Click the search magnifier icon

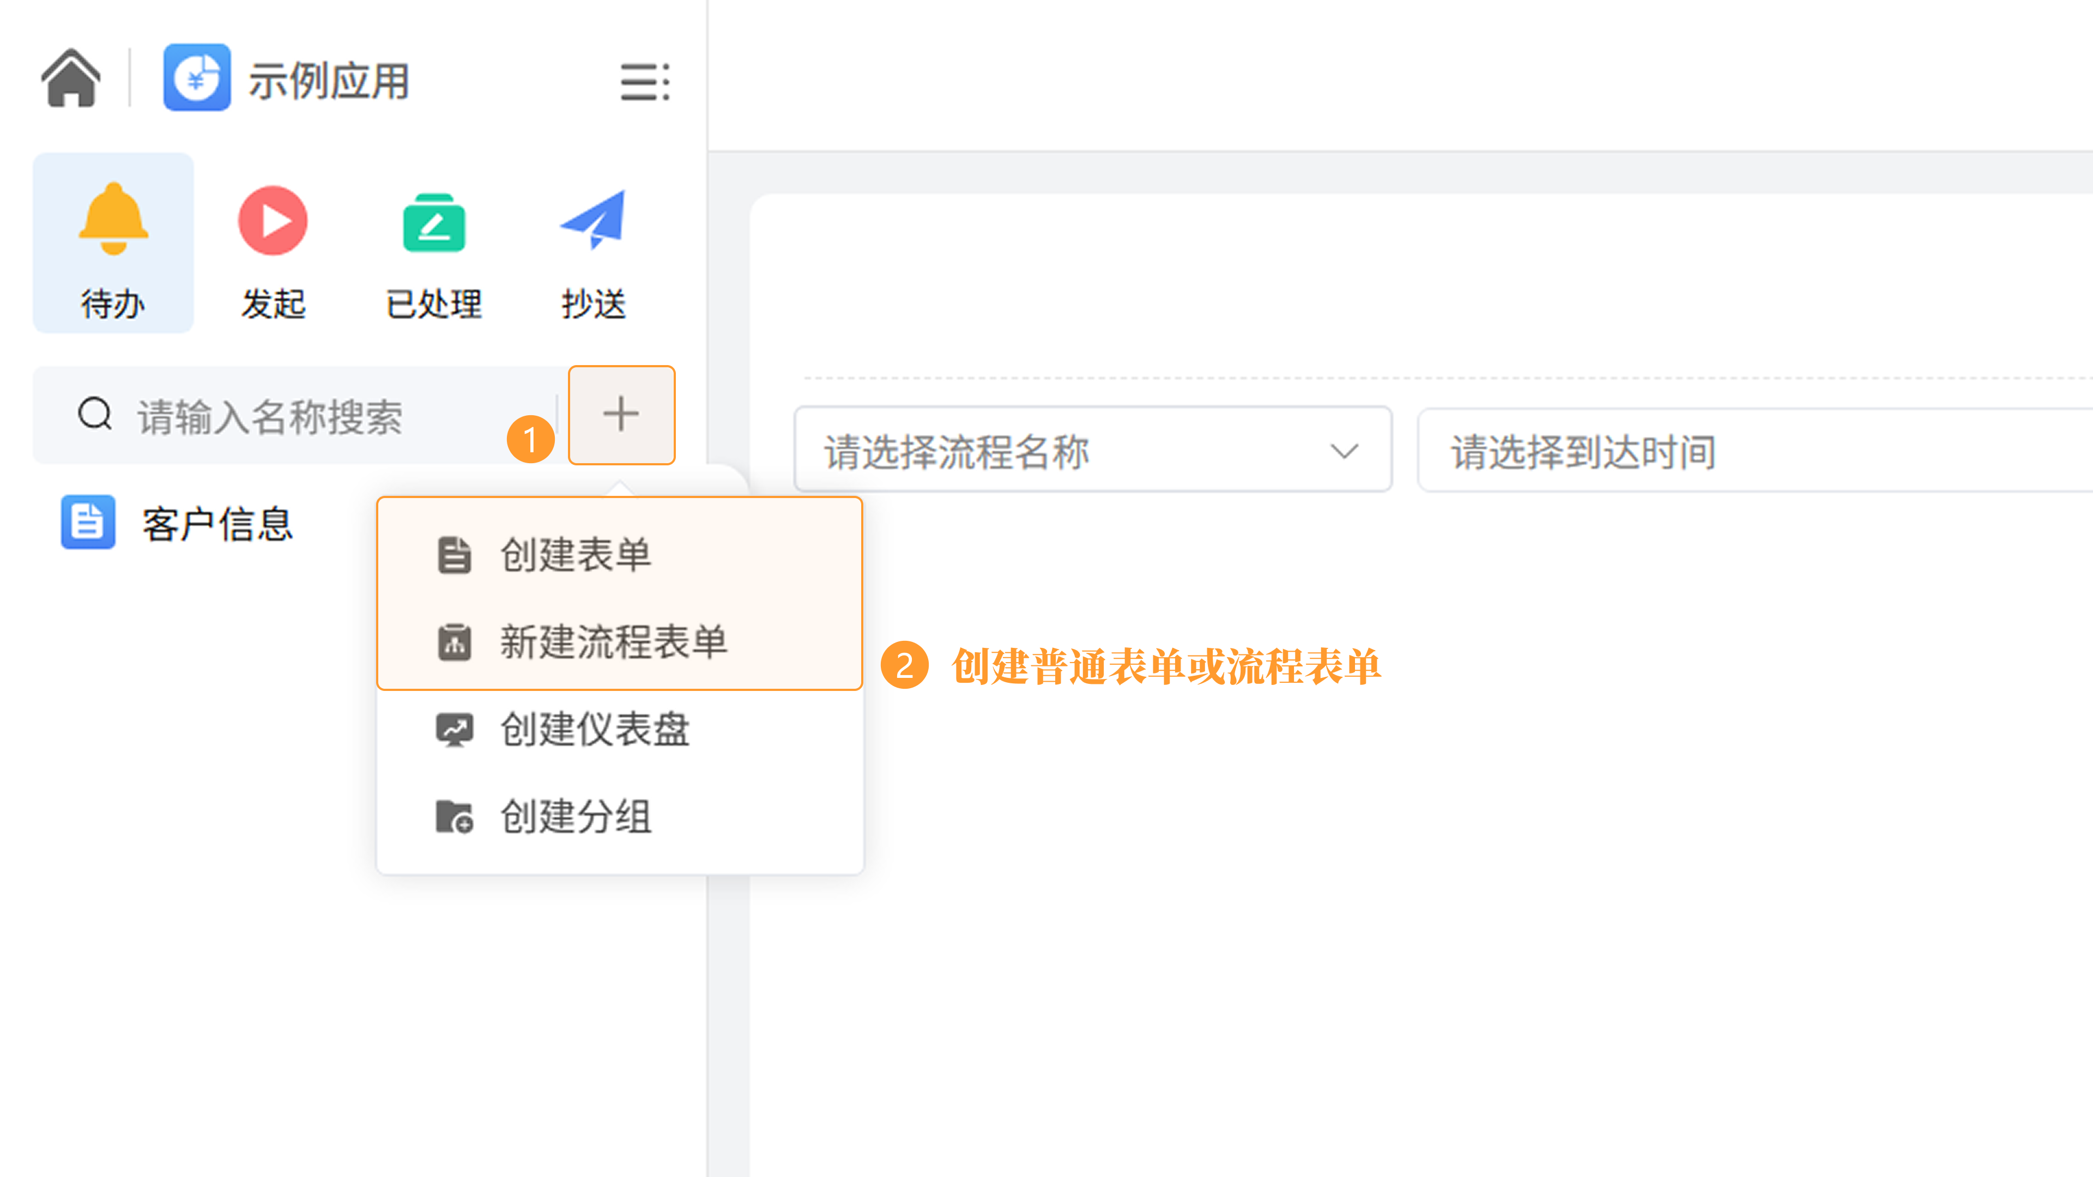pyautogui.click(x=95, y=414)
